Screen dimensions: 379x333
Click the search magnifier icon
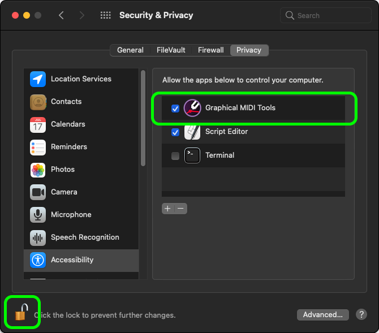pyautogui.click(x=290, y=15)
